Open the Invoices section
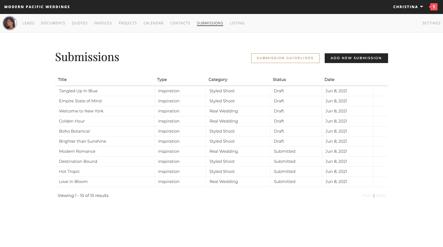Image resolution: width=443 pixels, height=247 pixels. [x=103, y=23]
